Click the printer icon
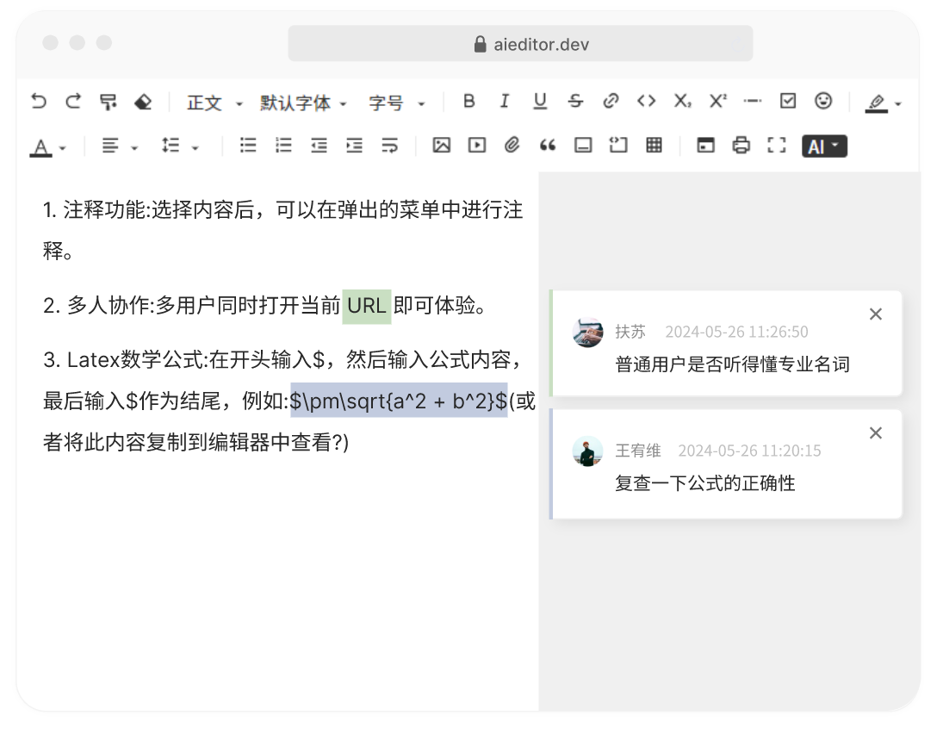 (741, 146)
